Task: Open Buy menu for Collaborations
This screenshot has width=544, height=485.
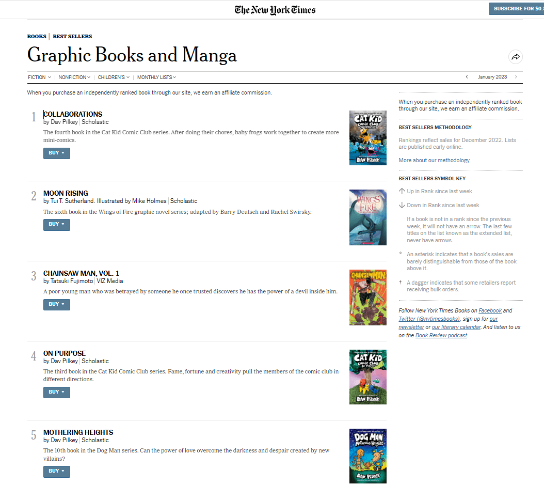Action: pos(57,153)
